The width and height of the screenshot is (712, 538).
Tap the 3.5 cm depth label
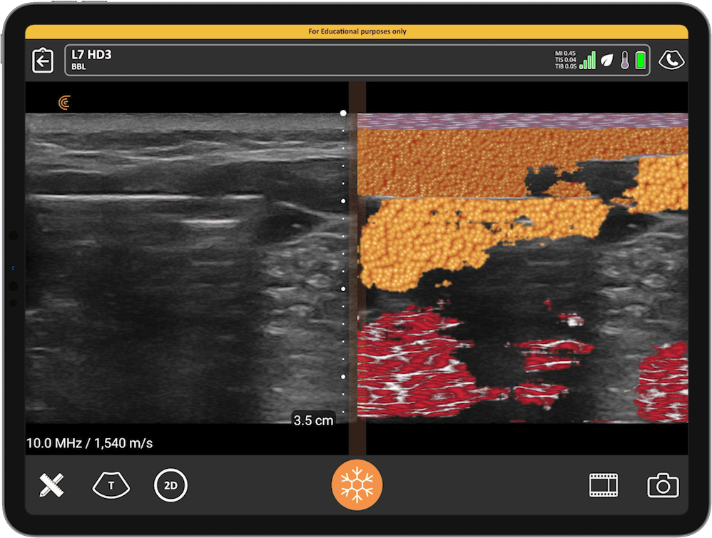pyautogui.click(x=313, y=420)
